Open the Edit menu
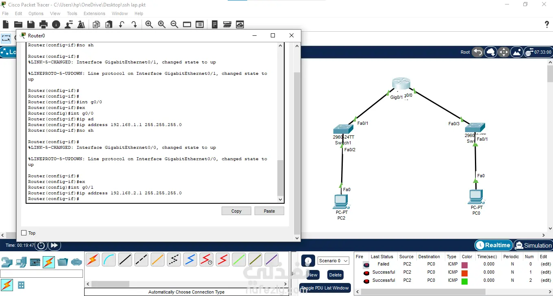The width and height of the screenshot is (553, 296). [19, 13]
